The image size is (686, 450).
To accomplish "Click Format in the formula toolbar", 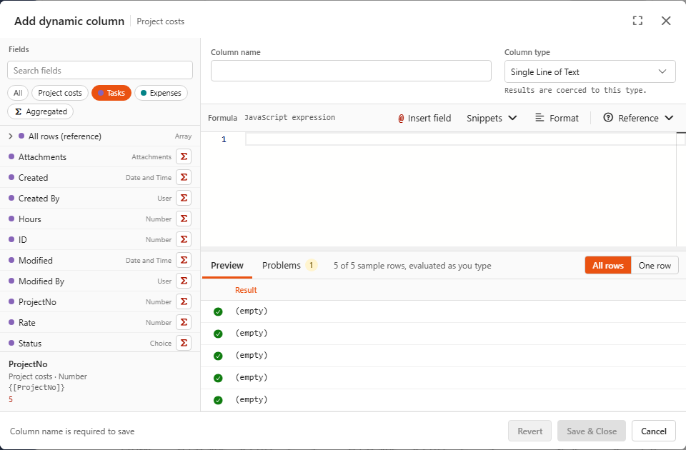I will pyautogui.click(x=557, y=118).
